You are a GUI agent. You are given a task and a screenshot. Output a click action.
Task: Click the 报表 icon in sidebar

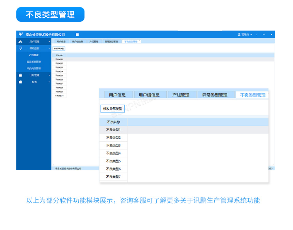[x=20, y=82]
